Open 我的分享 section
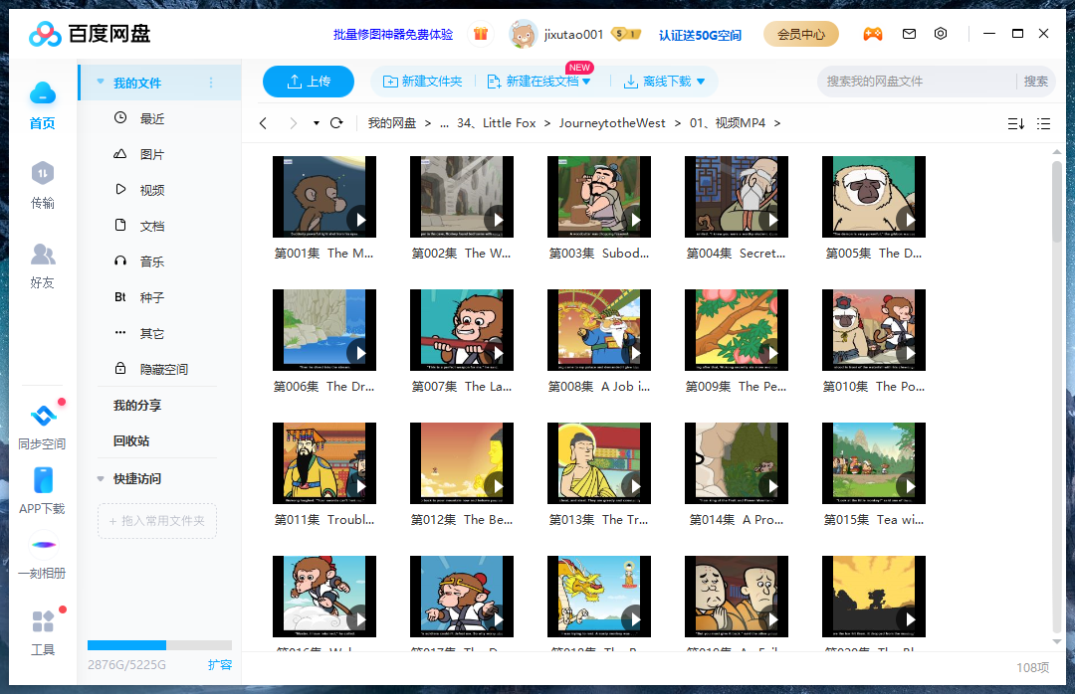This screenshot has height=694, width=1075. tap(137, 406)
